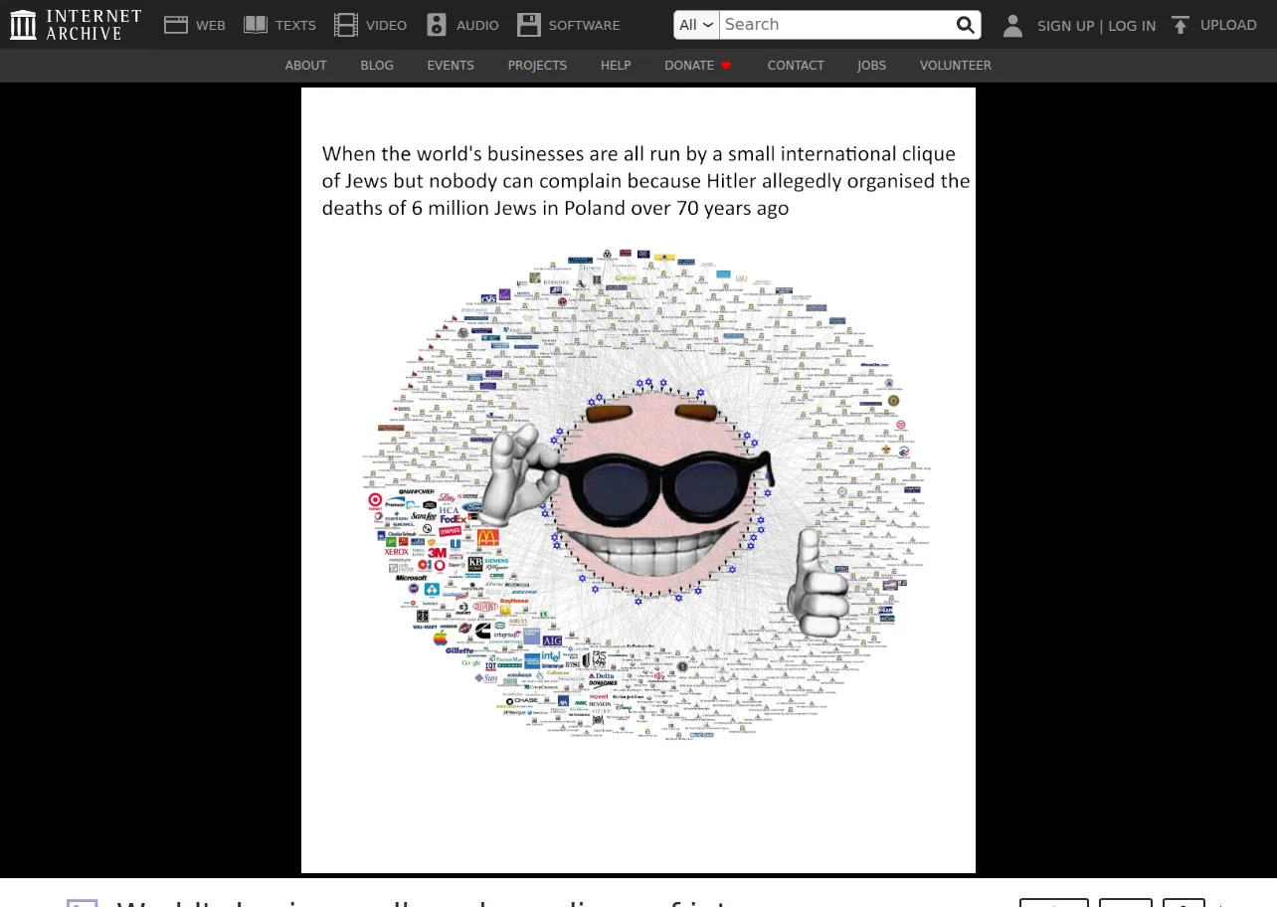
Task: Click the user avatar icon
Action: pyautogui.click(x=1012, y=26)
